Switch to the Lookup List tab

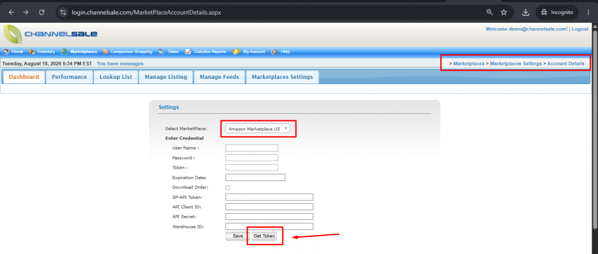(116, 77)
